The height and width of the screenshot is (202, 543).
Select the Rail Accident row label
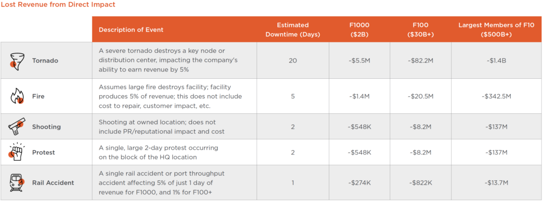click(53, 182)
